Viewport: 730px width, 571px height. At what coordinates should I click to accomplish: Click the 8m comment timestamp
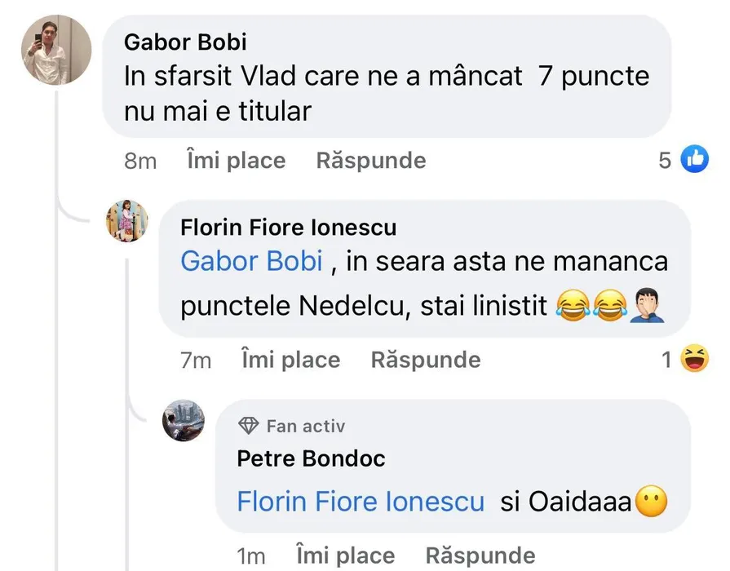(x=139, y=161)
